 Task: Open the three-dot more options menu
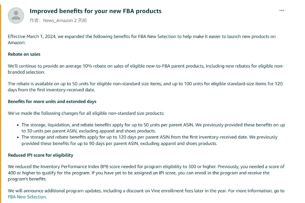(x=282, y=11)
